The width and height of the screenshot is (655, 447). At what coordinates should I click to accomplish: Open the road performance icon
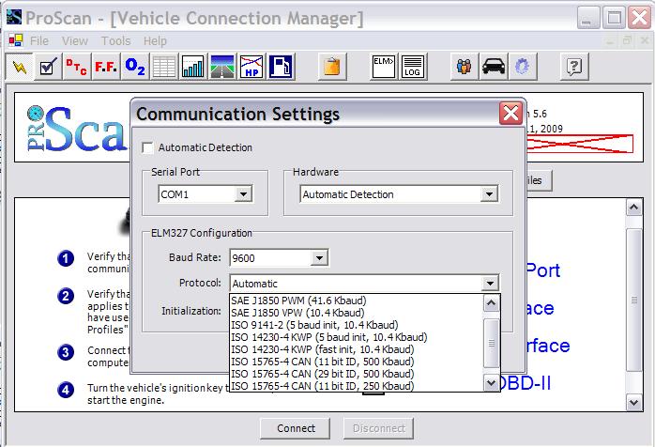222,67
